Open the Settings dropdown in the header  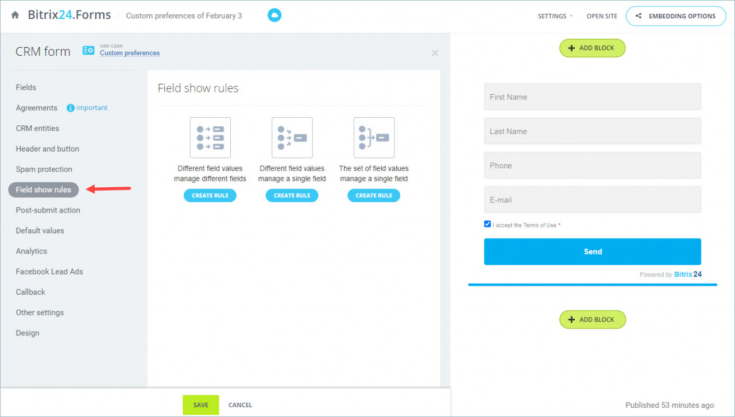pyautogui.click(x=555, y=16)
